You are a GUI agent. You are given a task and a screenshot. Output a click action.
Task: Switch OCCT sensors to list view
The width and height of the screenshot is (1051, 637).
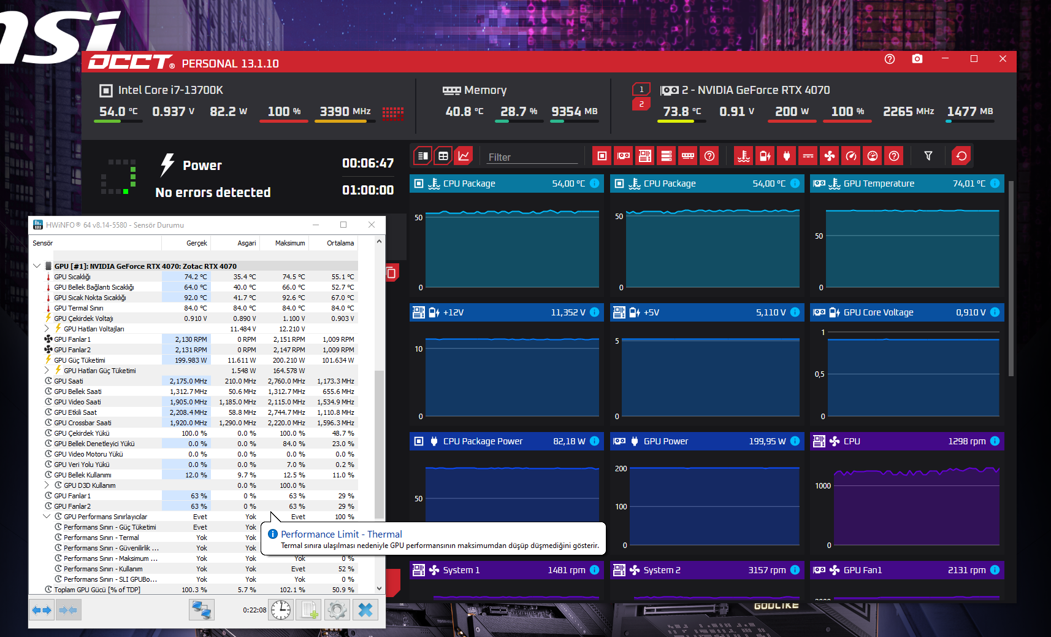[423, 156]
